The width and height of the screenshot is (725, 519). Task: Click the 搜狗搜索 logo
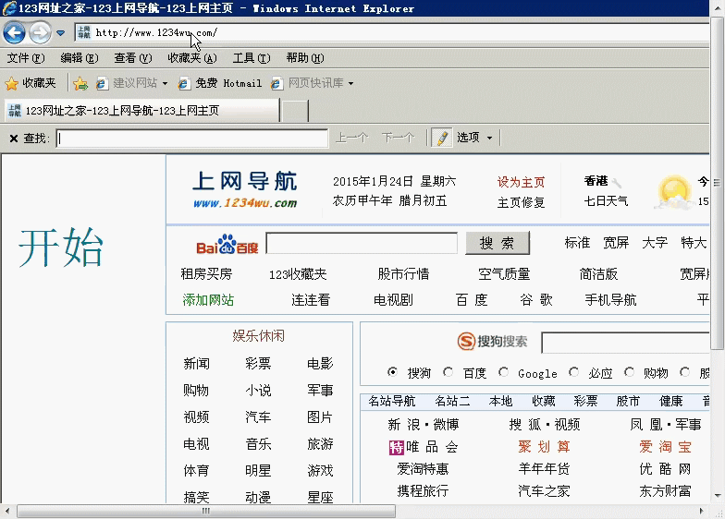492,342
